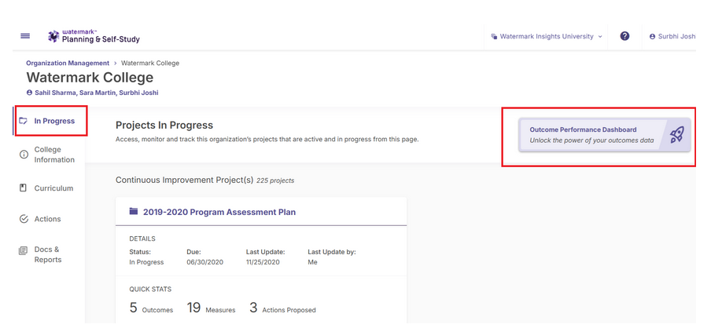711x328 pixels.
Task: Click the Docs & Reports document icon
Action: [23, 250]
